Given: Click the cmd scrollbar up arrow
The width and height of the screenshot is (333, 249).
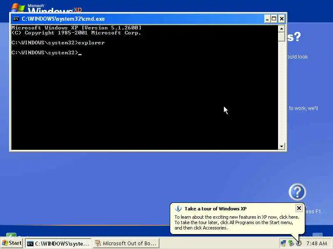Looking at the screenshot, I should [282, 28].
